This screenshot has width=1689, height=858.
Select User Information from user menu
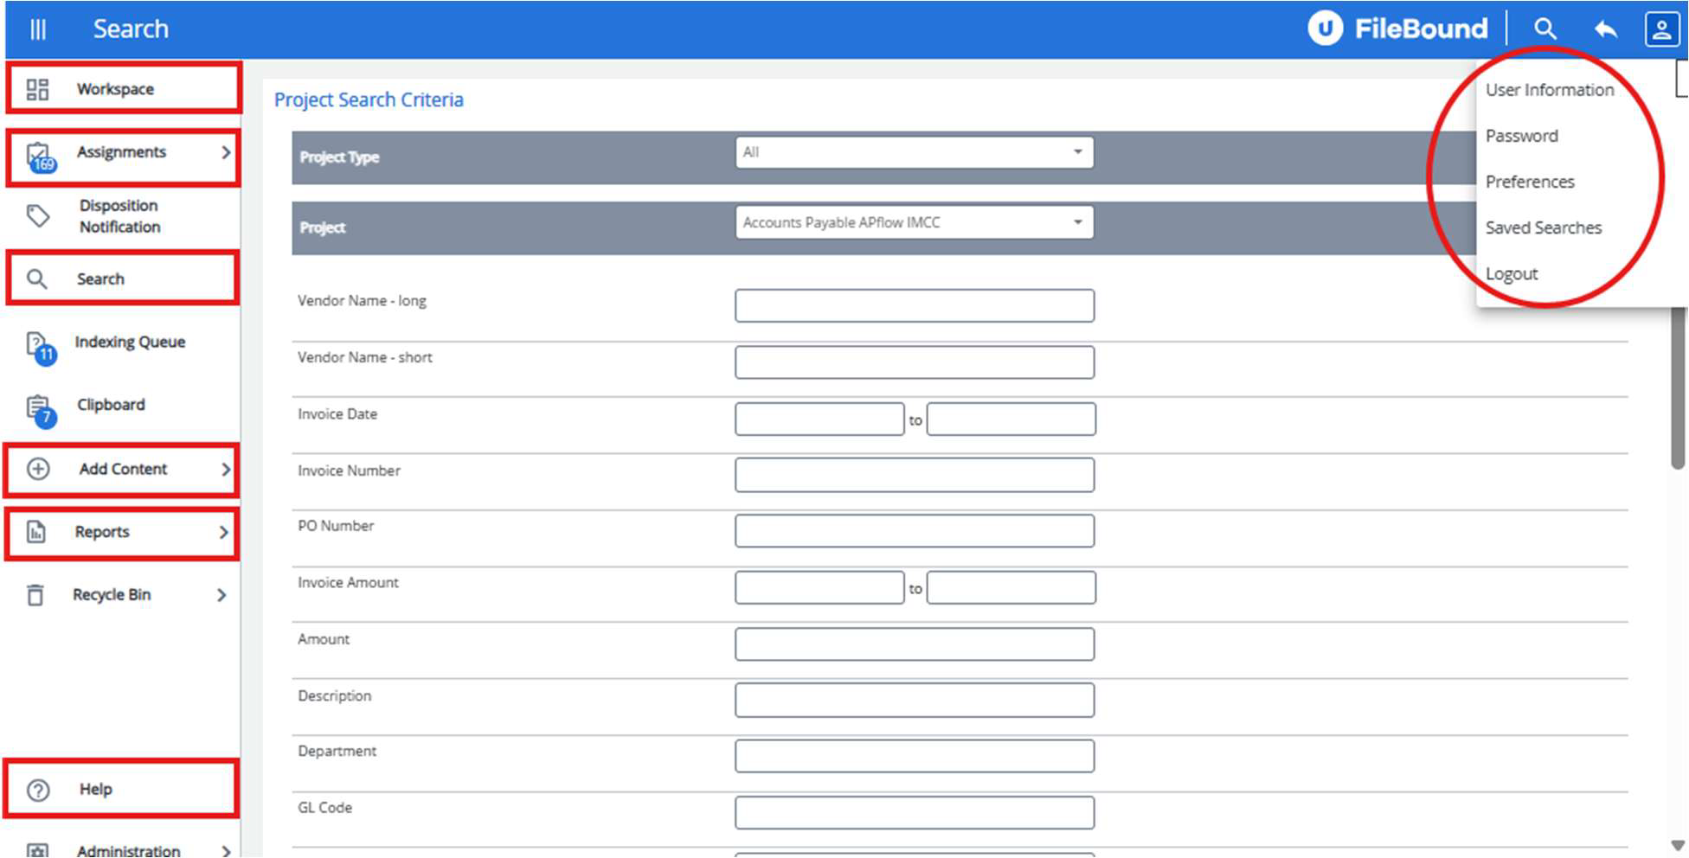pyautogui.click(x=1550, y=90)
